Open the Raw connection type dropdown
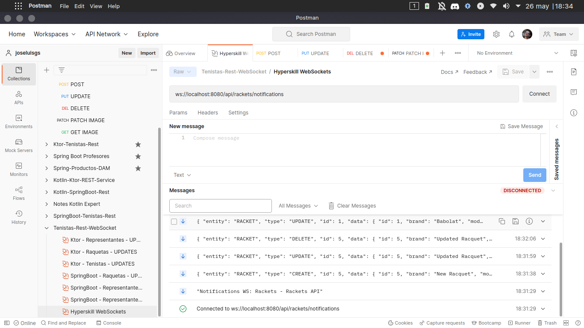 click(x=183, y=72)
